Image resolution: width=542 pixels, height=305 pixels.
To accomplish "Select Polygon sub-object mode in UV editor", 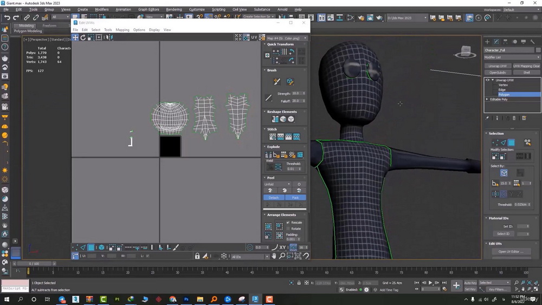I will click(91, 248).
